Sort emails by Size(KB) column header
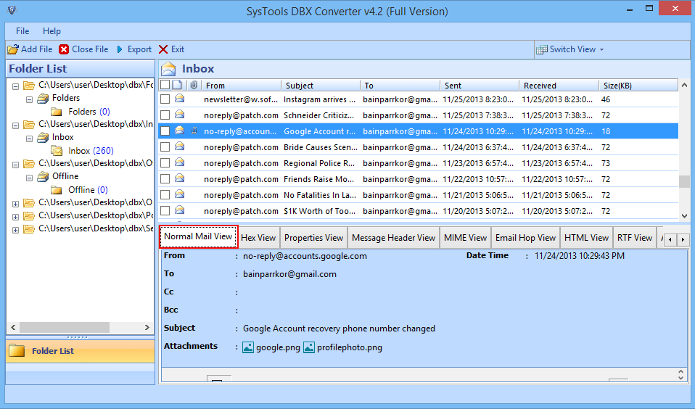 638,85
